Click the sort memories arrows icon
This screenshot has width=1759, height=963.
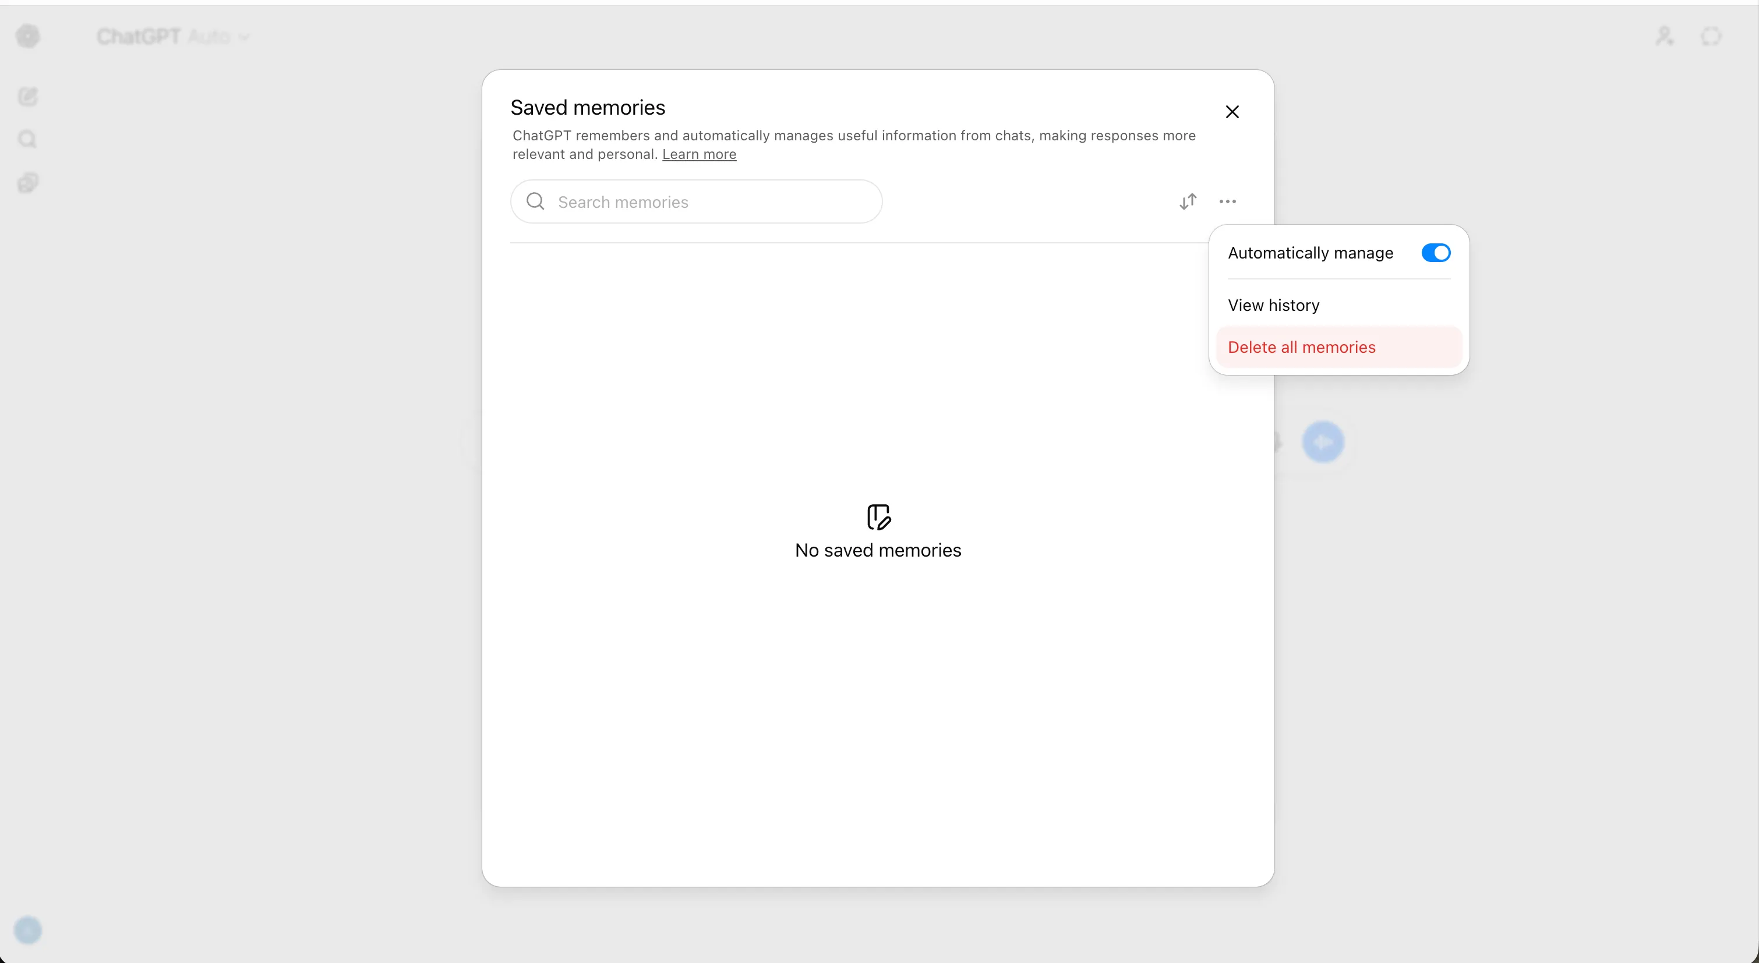(1188, 201)
